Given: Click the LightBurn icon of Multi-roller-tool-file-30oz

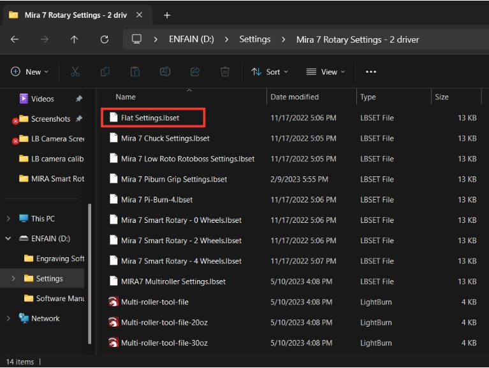Looking at the screenshot, I should pyautogui.click(x=113, y=343).
